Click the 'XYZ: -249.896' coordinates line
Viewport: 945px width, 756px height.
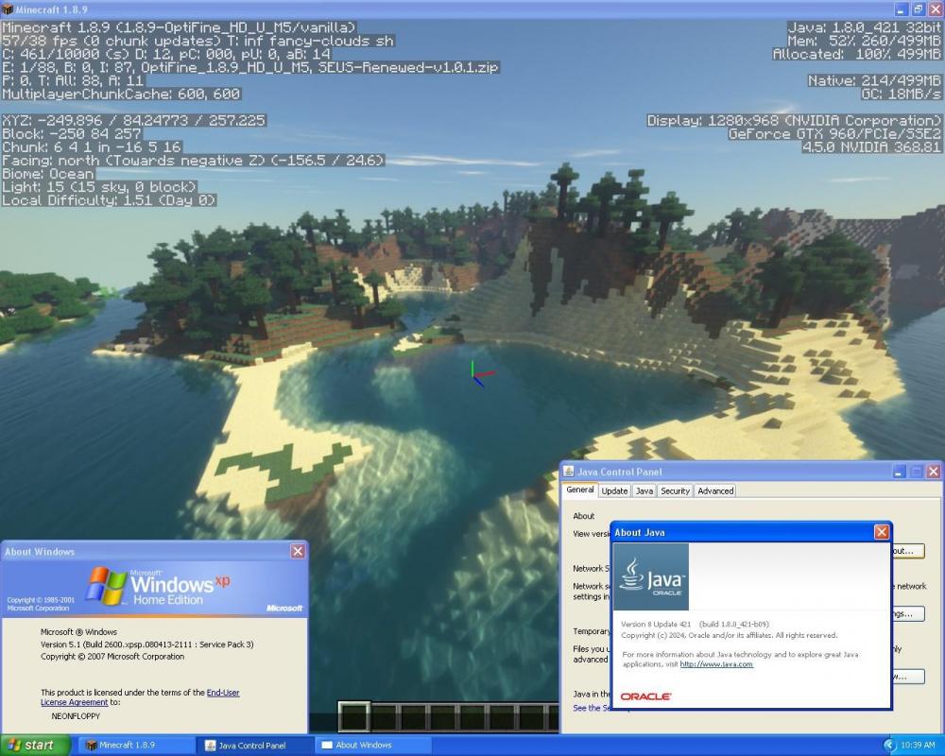tap(134, 121)
